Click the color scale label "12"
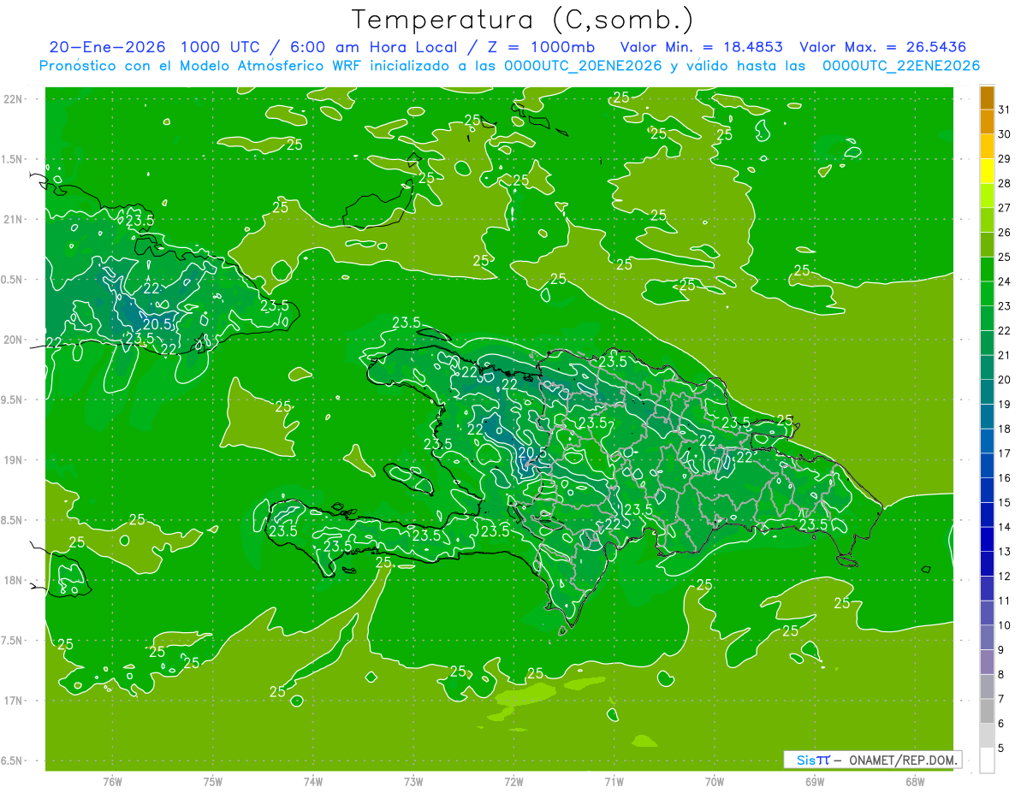The height and width of the screenshot is (793, 1027). point(1005,577)
